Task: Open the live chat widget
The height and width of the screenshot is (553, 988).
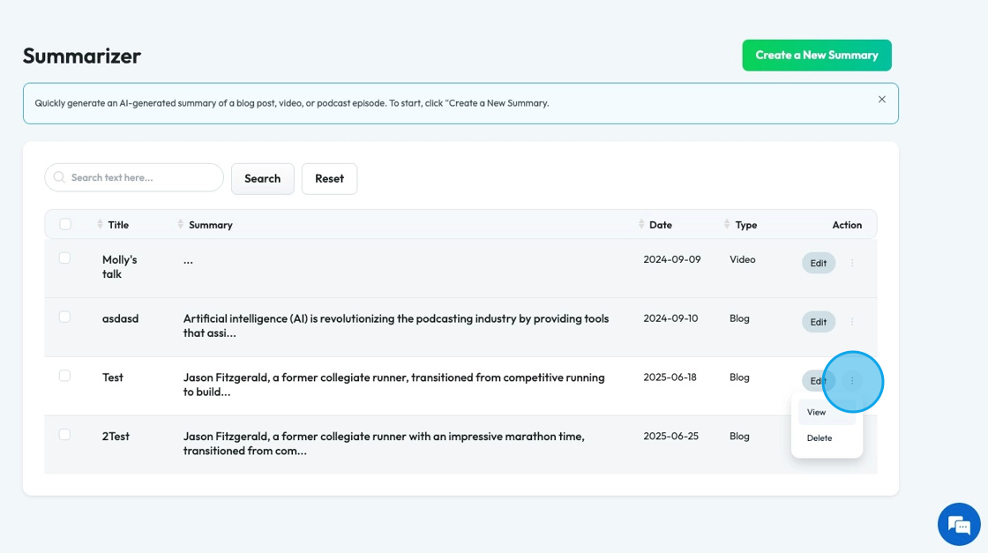Action: coord(959,525)
